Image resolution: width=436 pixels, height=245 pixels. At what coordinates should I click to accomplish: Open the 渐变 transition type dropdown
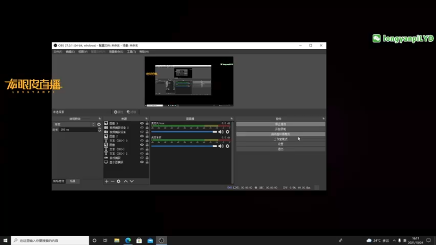(74, 124)
